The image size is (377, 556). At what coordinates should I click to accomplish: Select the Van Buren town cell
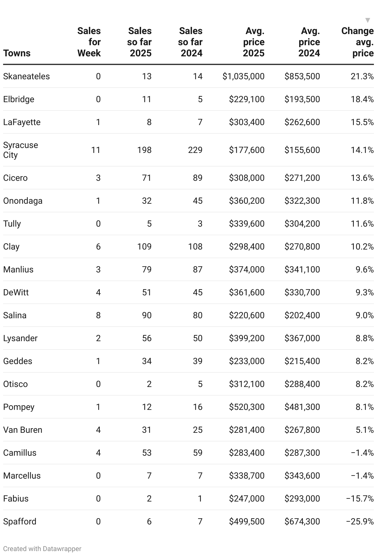click(x=23, y=430)
